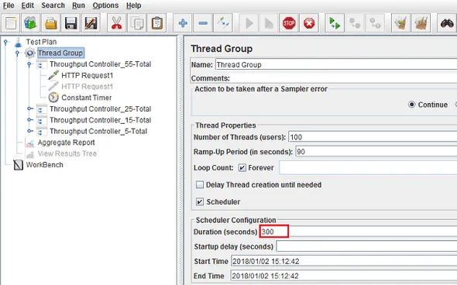This screenshot has height=285, width=457.
Task: Click the Clear All brooms icon
Action: [421, 23]
